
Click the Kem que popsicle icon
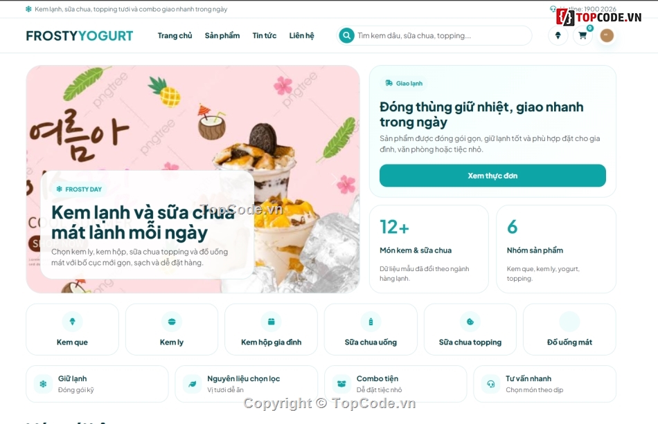point(72,322)
